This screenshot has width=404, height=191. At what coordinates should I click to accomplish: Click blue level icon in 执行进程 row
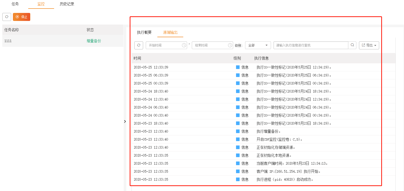(238, 179)
